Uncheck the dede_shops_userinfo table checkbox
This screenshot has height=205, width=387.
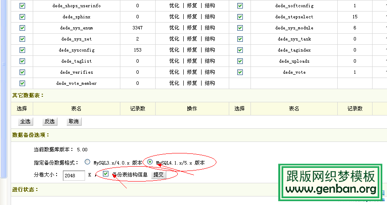pos(22,6)
